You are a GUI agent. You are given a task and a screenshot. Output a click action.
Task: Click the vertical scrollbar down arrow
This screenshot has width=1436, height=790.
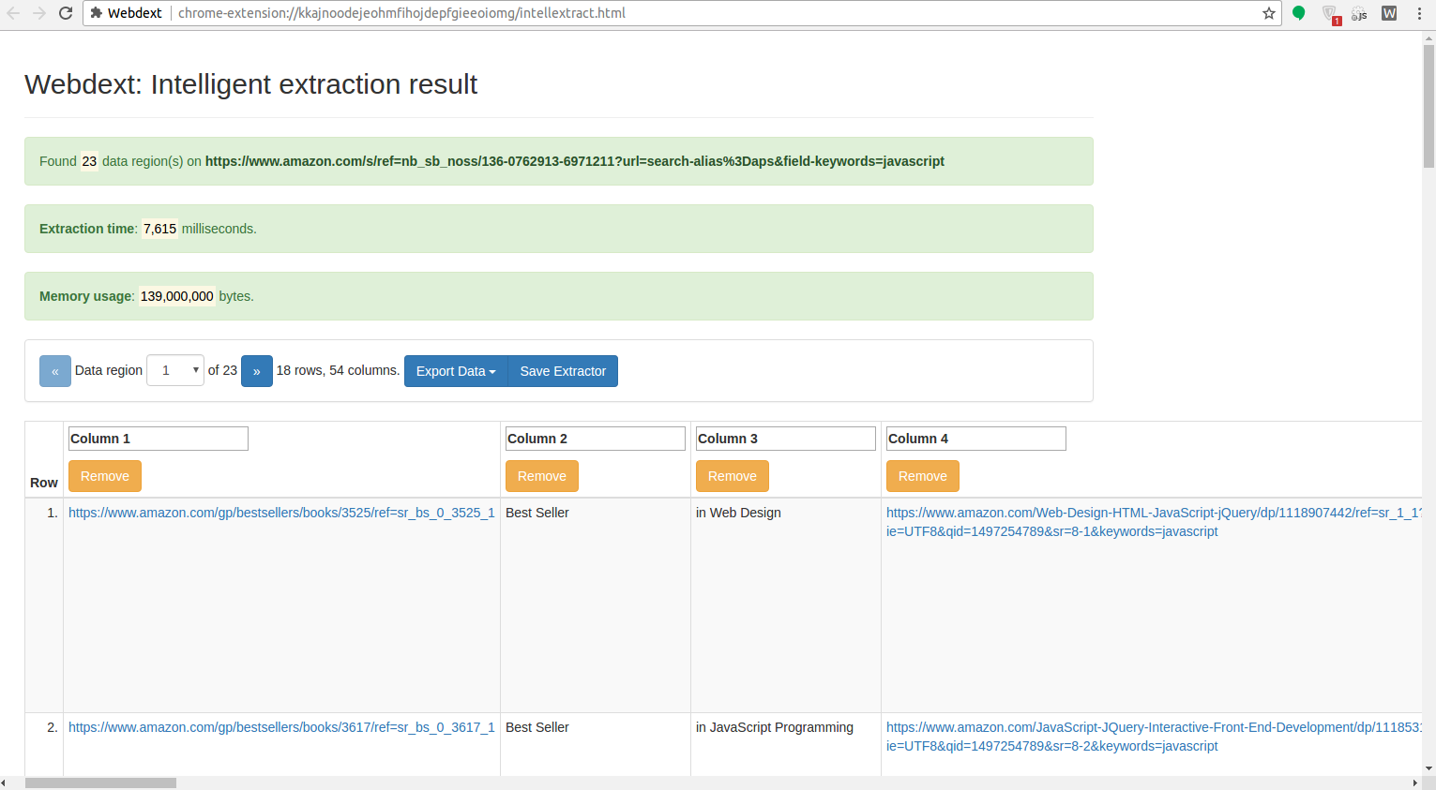point(1428,768)
